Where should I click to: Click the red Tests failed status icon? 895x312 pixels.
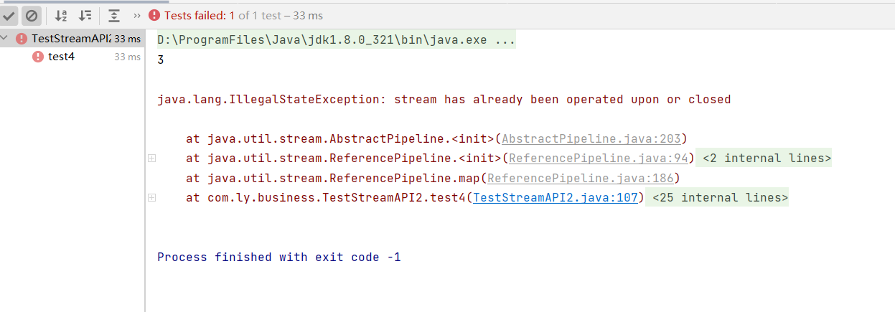[154, 15]
